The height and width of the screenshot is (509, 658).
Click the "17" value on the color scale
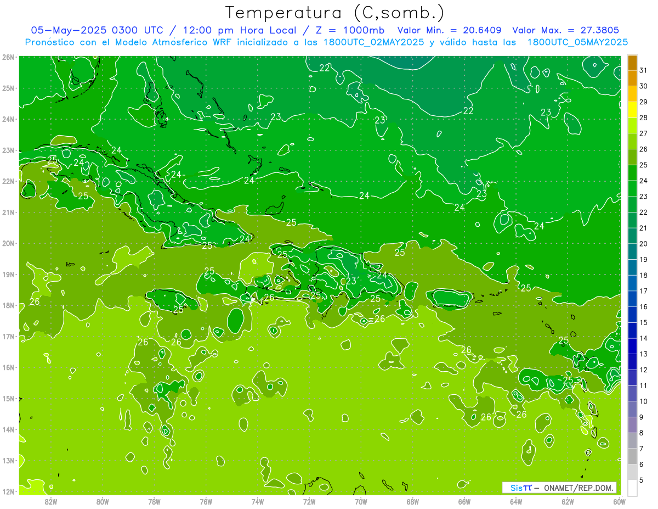[643, 291]
